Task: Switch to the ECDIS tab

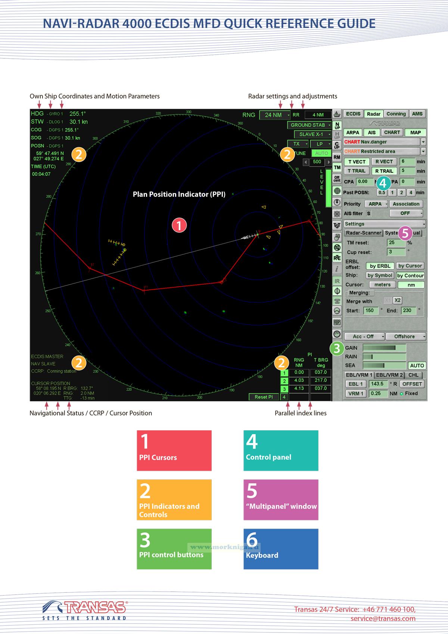Action: [x=353, y=114]
